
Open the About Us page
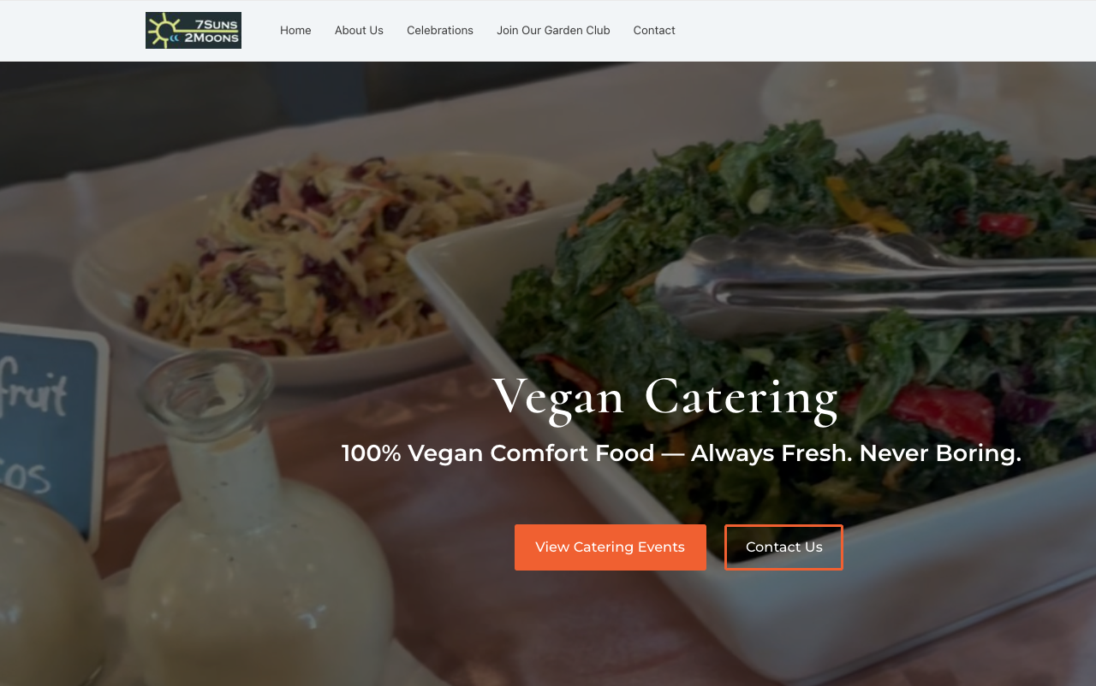point(359,30)
